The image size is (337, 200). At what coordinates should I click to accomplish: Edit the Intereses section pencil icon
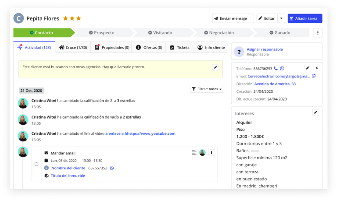(315, 113)
